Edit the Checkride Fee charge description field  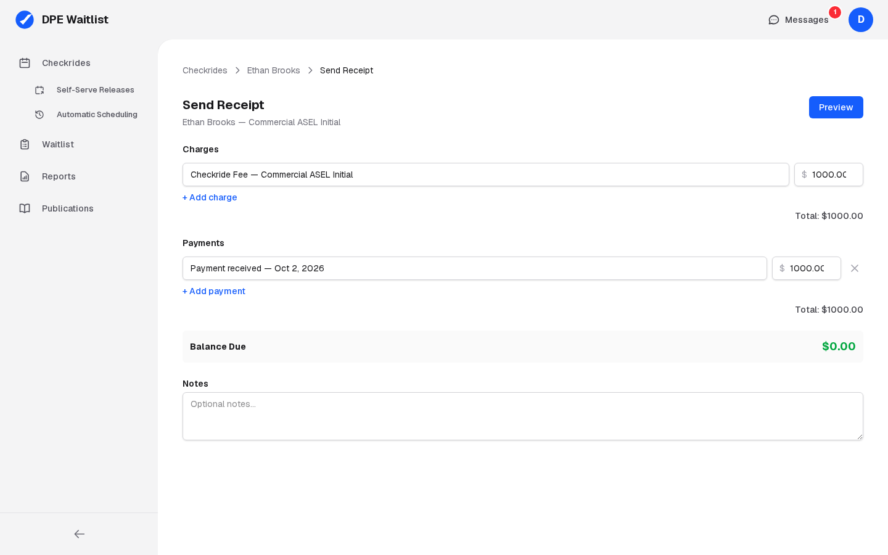pos(486,175)
